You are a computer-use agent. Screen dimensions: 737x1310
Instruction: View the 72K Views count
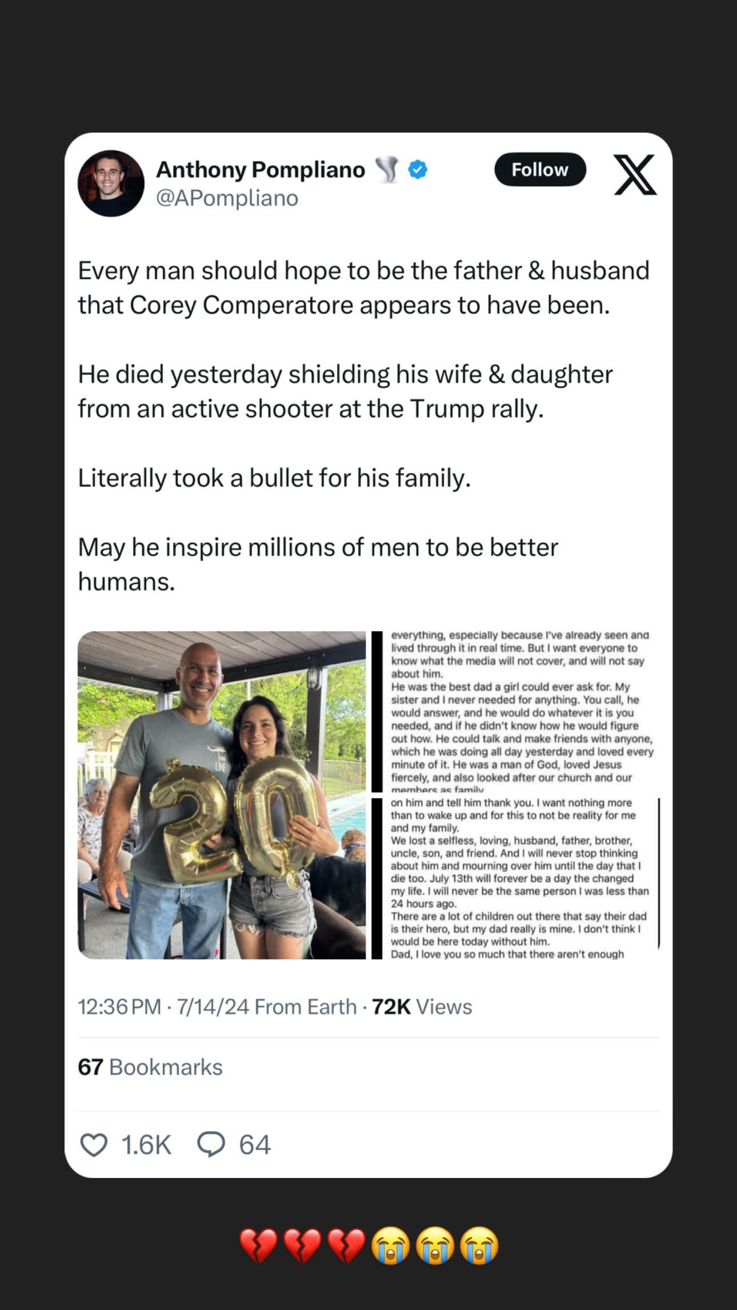click(422, 1007)
